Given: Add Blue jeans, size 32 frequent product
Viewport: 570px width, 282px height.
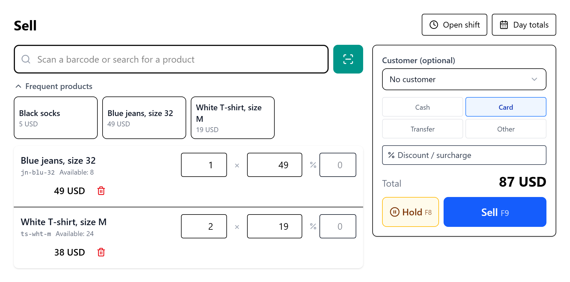Looking at the screenshot, I should point(144,118).
